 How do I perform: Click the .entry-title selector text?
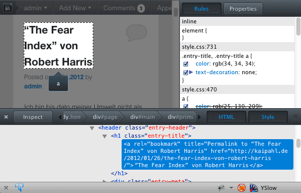tap(217, 56)
